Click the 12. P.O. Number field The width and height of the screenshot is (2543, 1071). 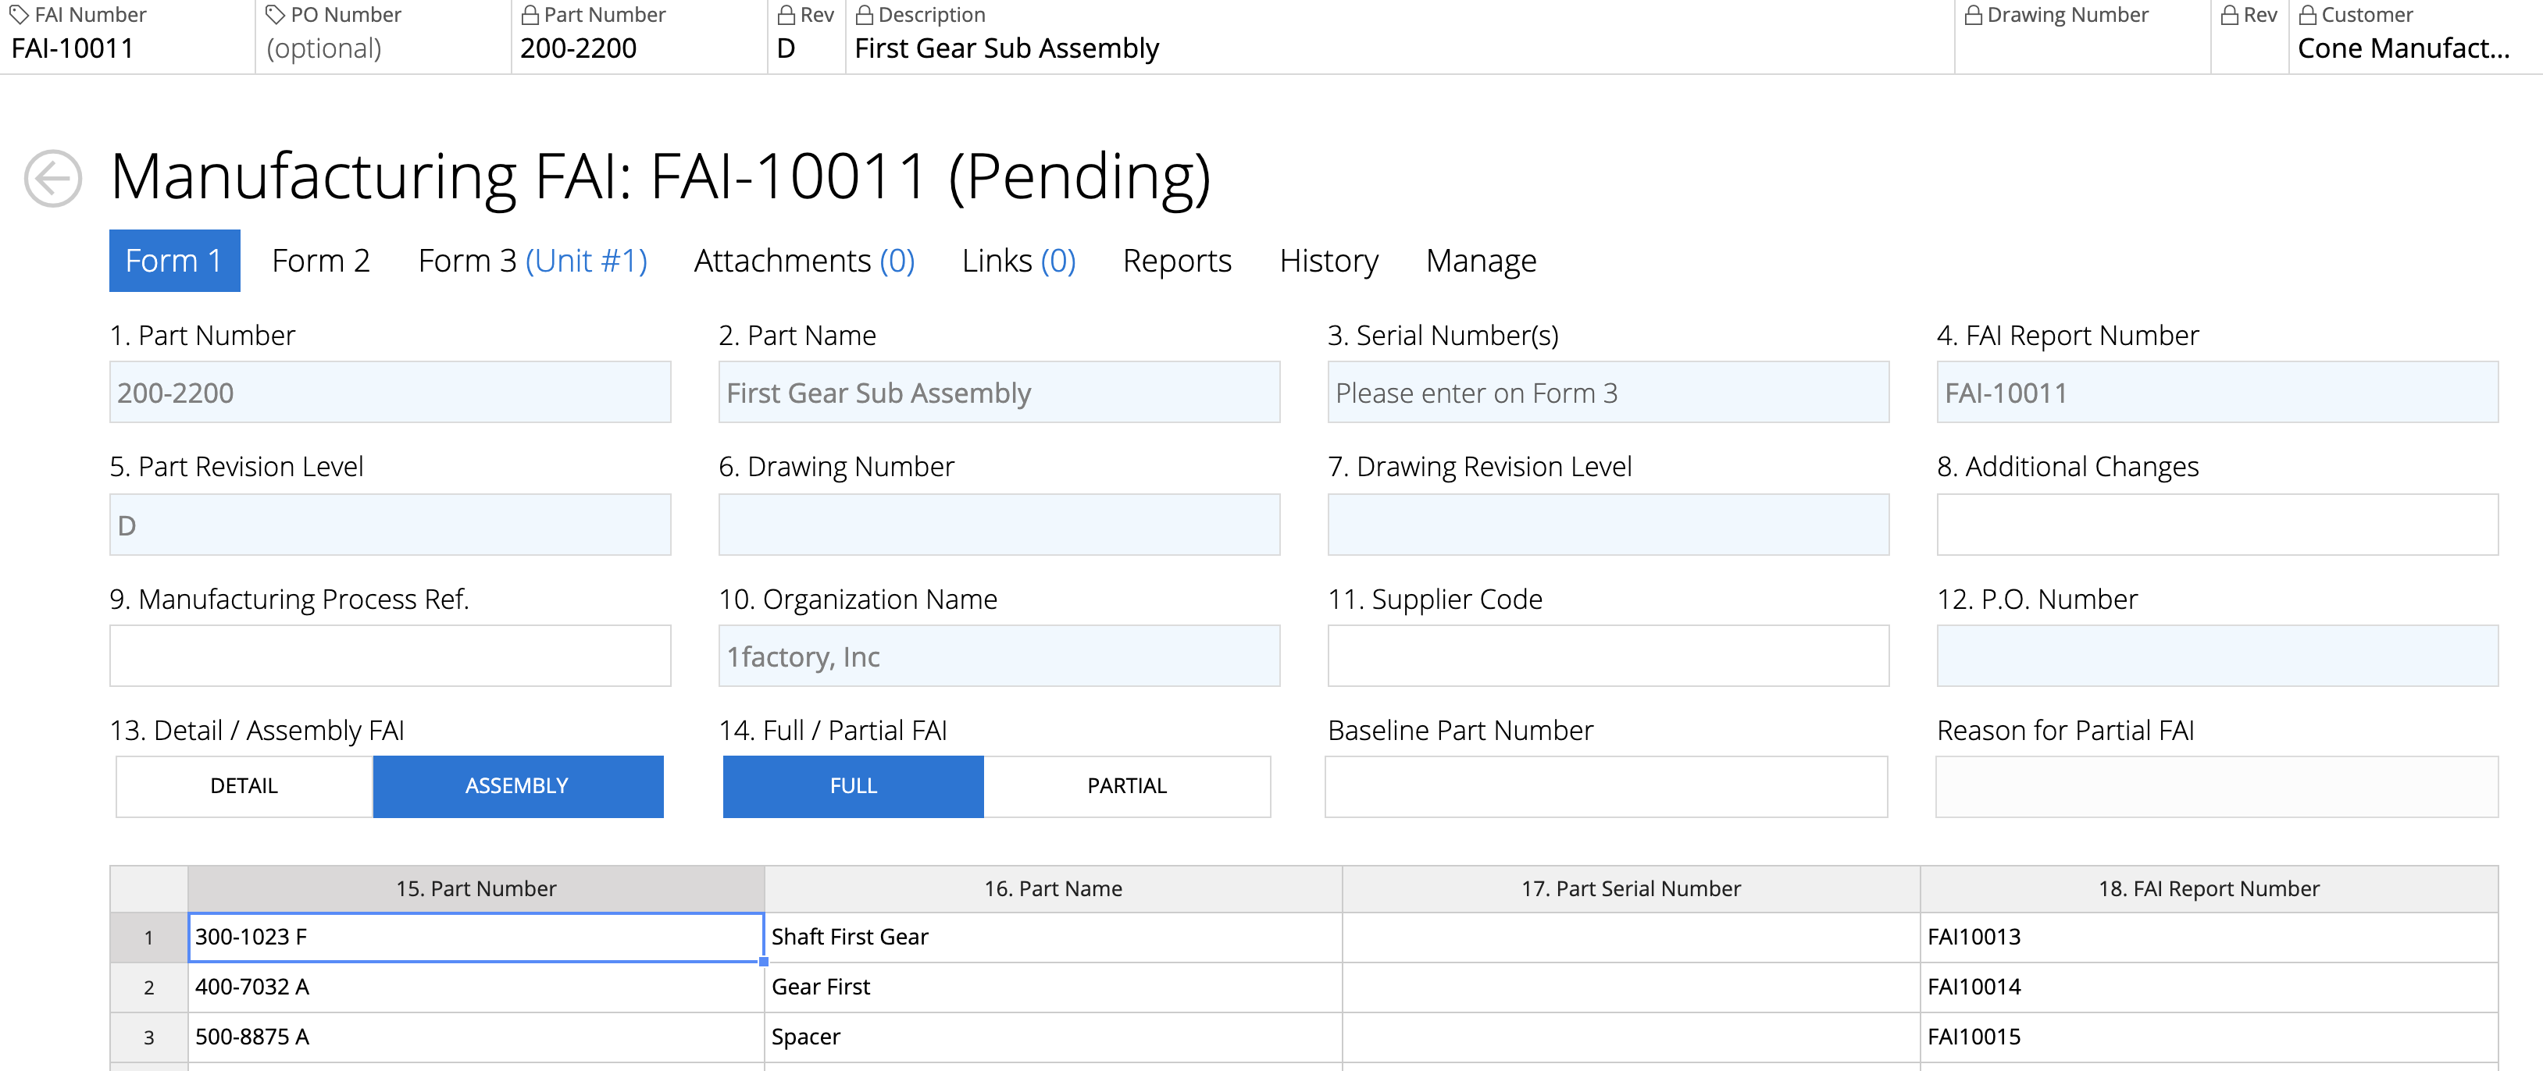coord(2217,656)
